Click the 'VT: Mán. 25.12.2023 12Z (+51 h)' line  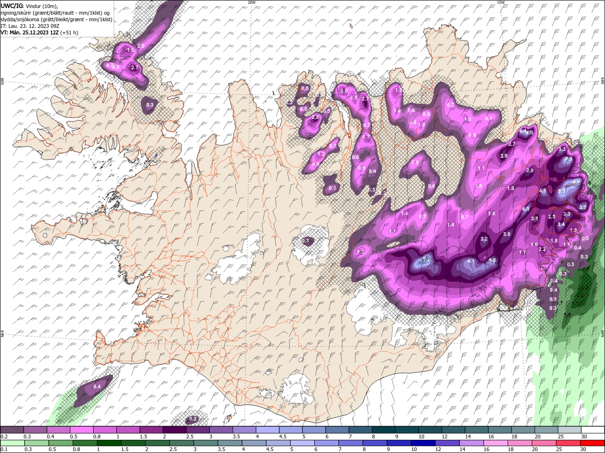tap(39, 33)
